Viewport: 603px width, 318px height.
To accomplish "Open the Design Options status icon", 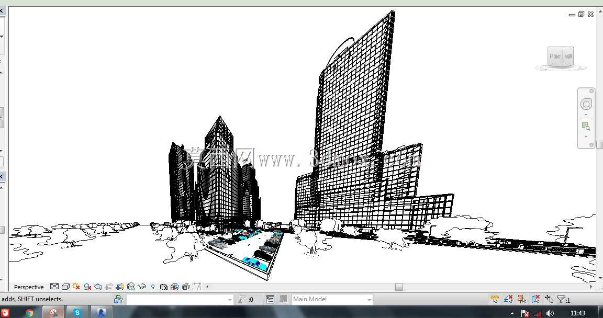I will coord(270,299).
